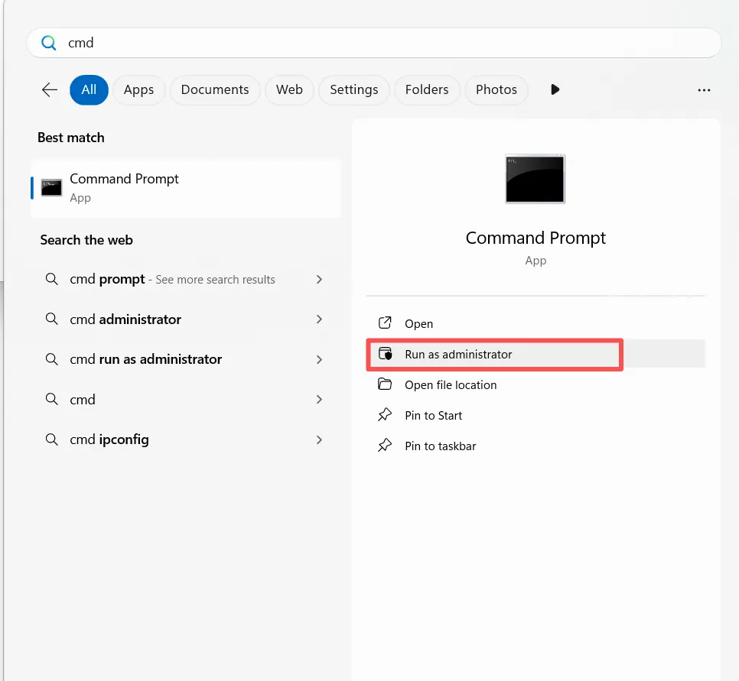The width and height of the screenshot is (739, 681).
Task: Switch to the Apps filter tab
Action: point(138,89)
